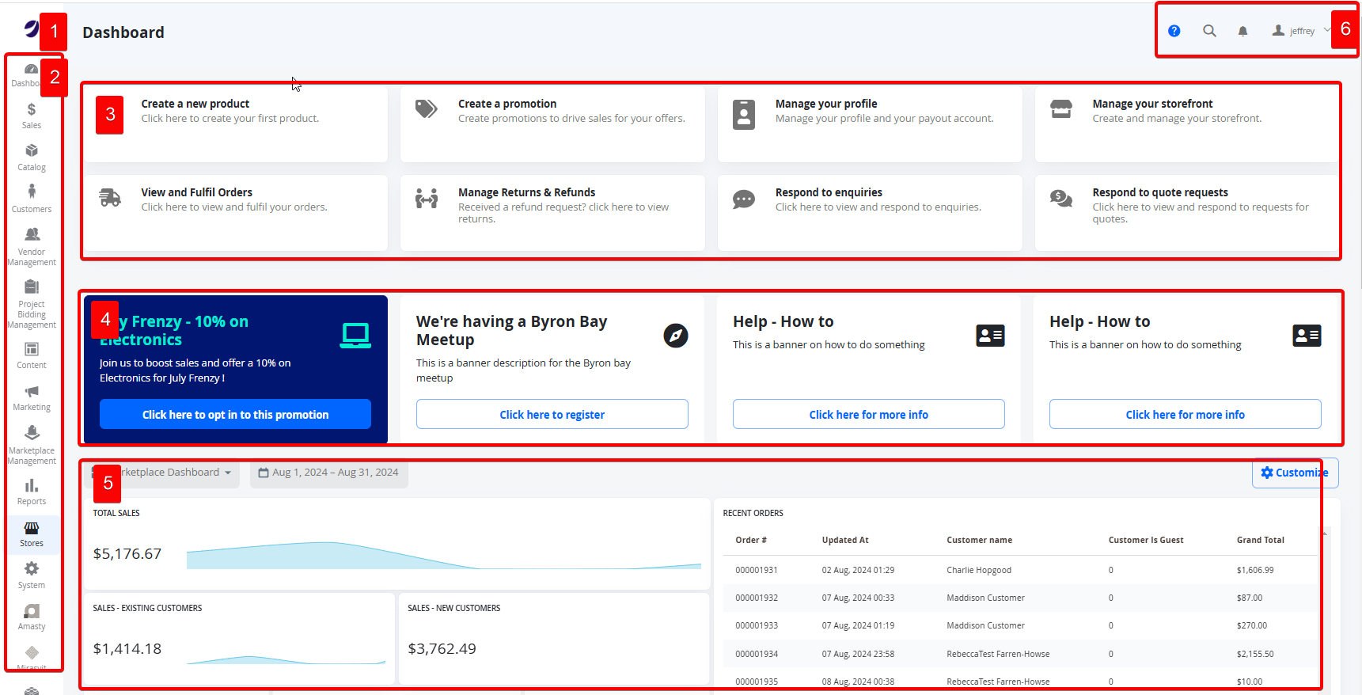Select order 000001931 row

[1020, 570]
